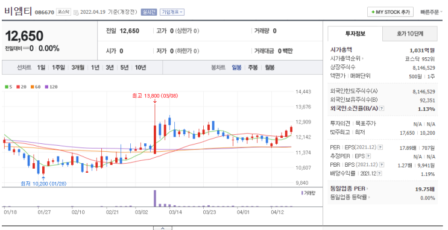The height and width of the screenshot is (230, 448).
Task: Switch to the 투자정보 tab
Action: point(355,34)
